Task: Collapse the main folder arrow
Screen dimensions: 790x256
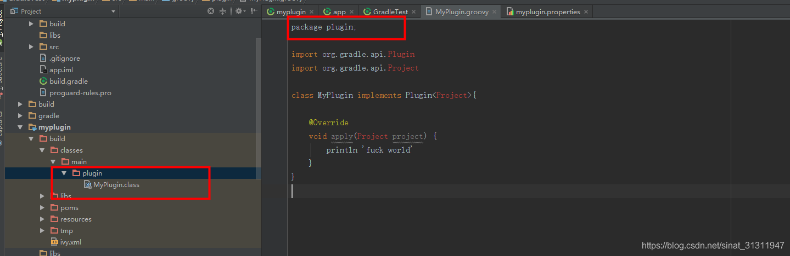Action: pos(53,161)
